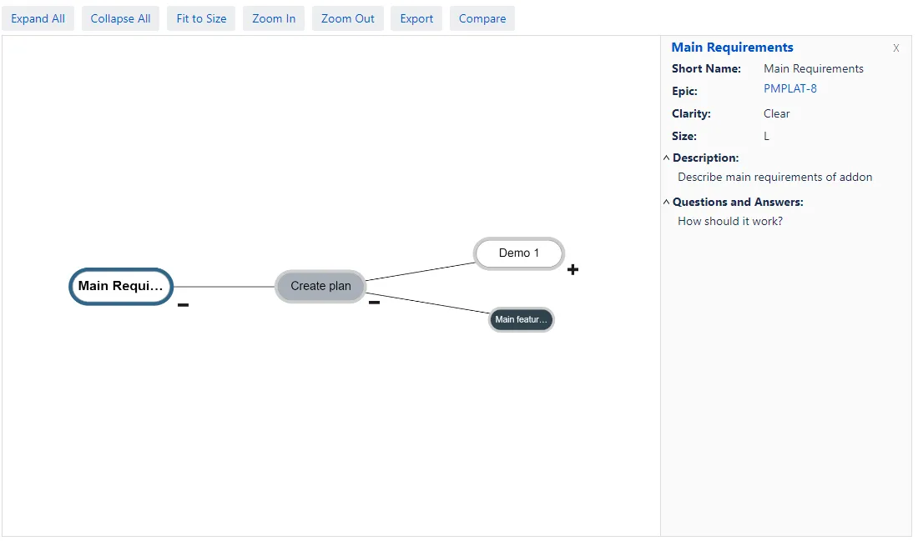Select the Create plan node
918x541 pixels.
(320, 287)
